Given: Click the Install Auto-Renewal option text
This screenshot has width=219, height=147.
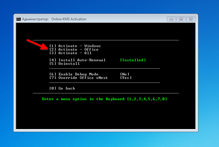Looking at the screenshot, I should tap(78, 60).
